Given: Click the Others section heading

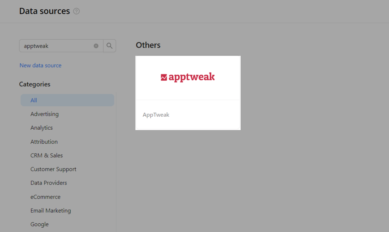Looking at the screenshot, I should pyautogui.click(x=148, y=45).
